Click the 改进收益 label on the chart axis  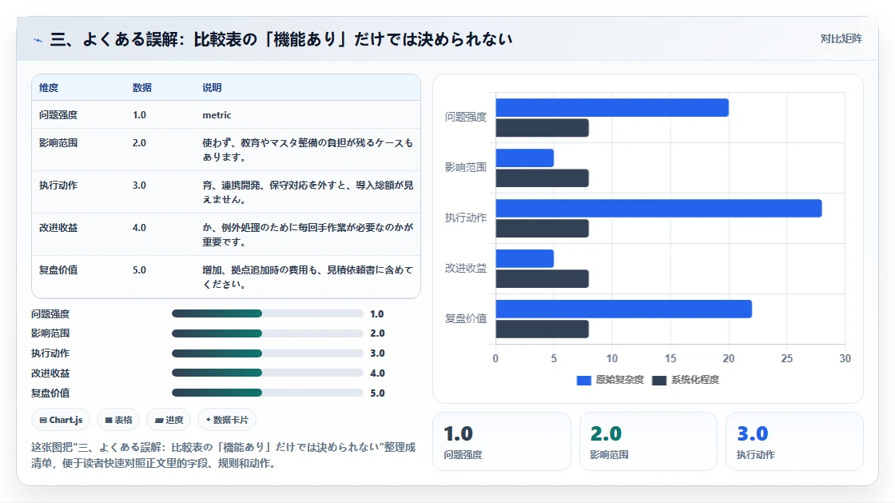pos(466,269)
